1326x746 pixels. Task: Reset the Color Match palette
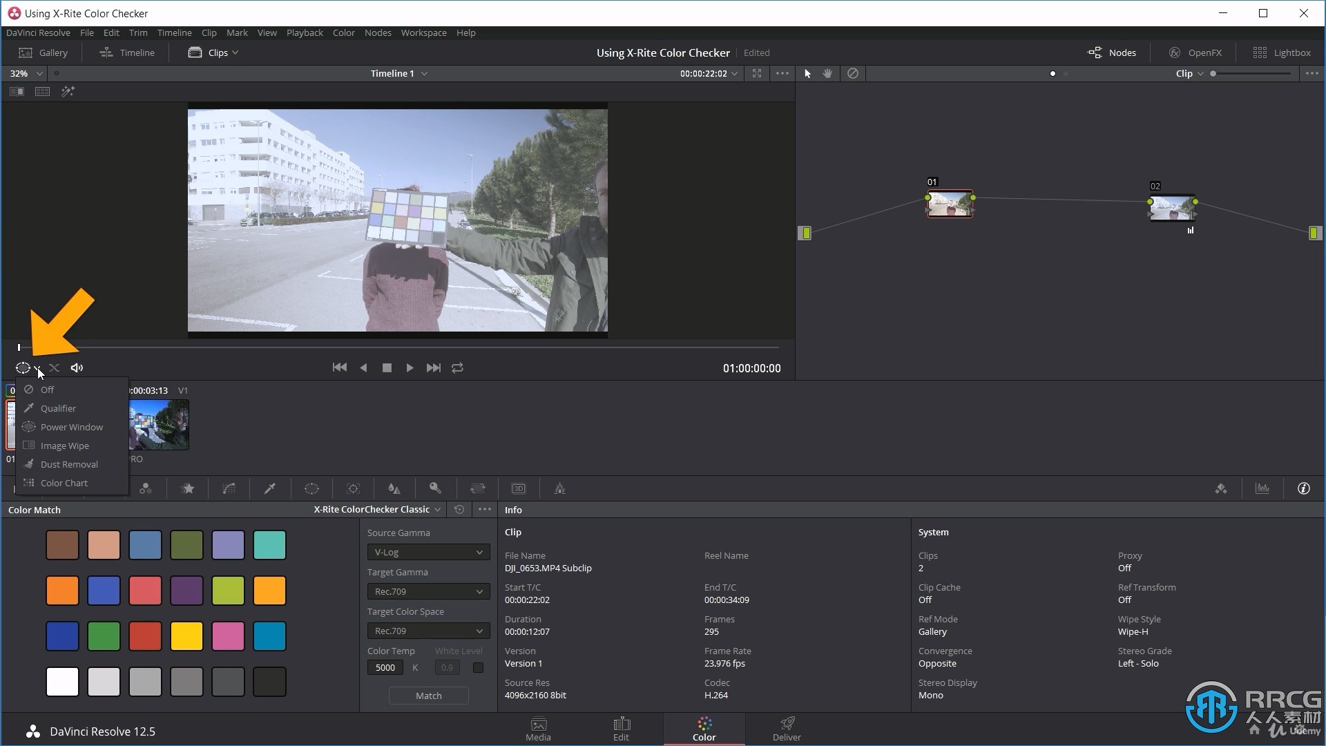click(x=459, y=509)
